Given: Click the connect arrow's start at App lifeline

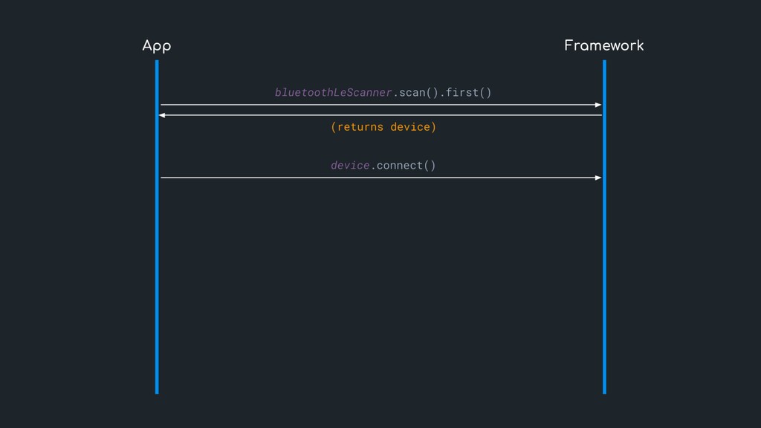Looking at the screenshot, I should click(x=162, y=178).
